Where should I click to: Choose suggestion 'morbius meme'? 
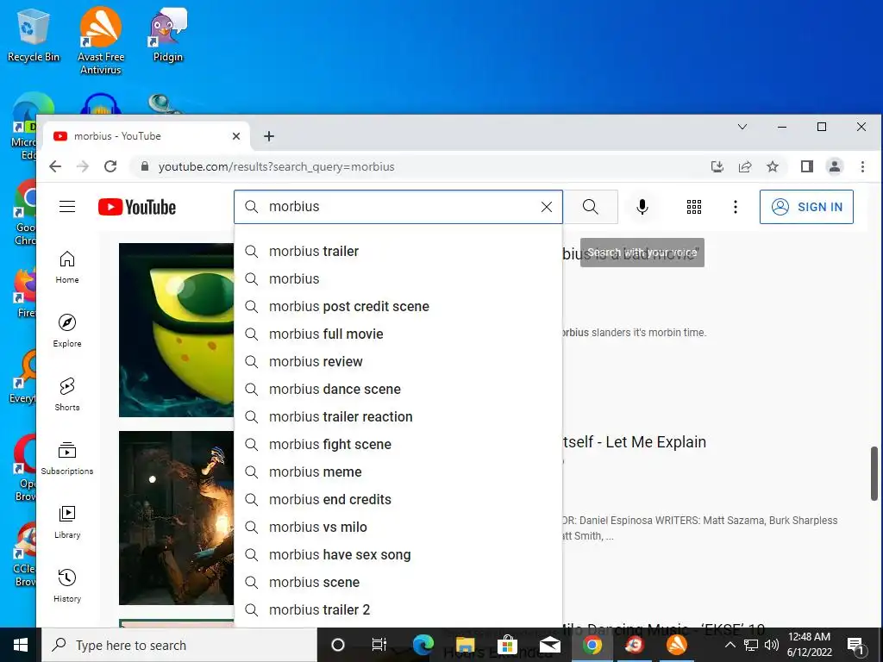point(398,472)
